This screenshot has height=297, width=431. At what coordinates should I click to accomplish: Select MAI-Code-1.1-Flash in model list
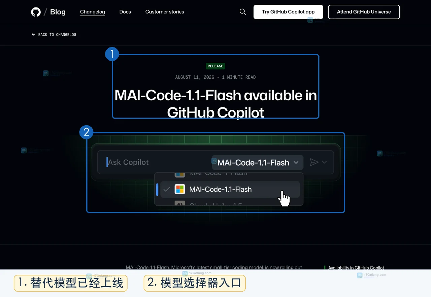pos(230,189)
